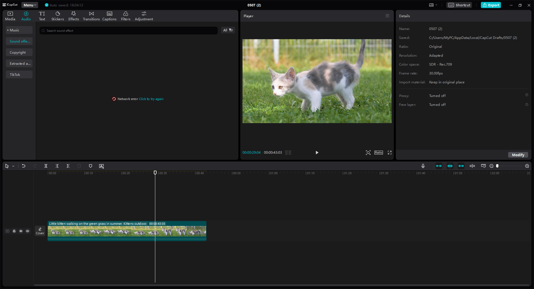Click the Edit Cover thumbnail in timeline
The width and height of the screenshot is (534, 289).
pos(40,231)
